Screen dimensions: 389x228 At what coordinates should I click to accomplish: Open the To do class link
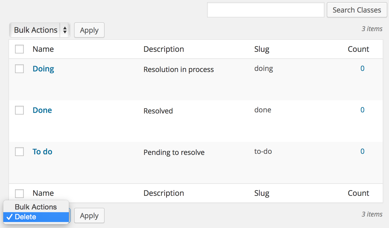pos(42,152)
